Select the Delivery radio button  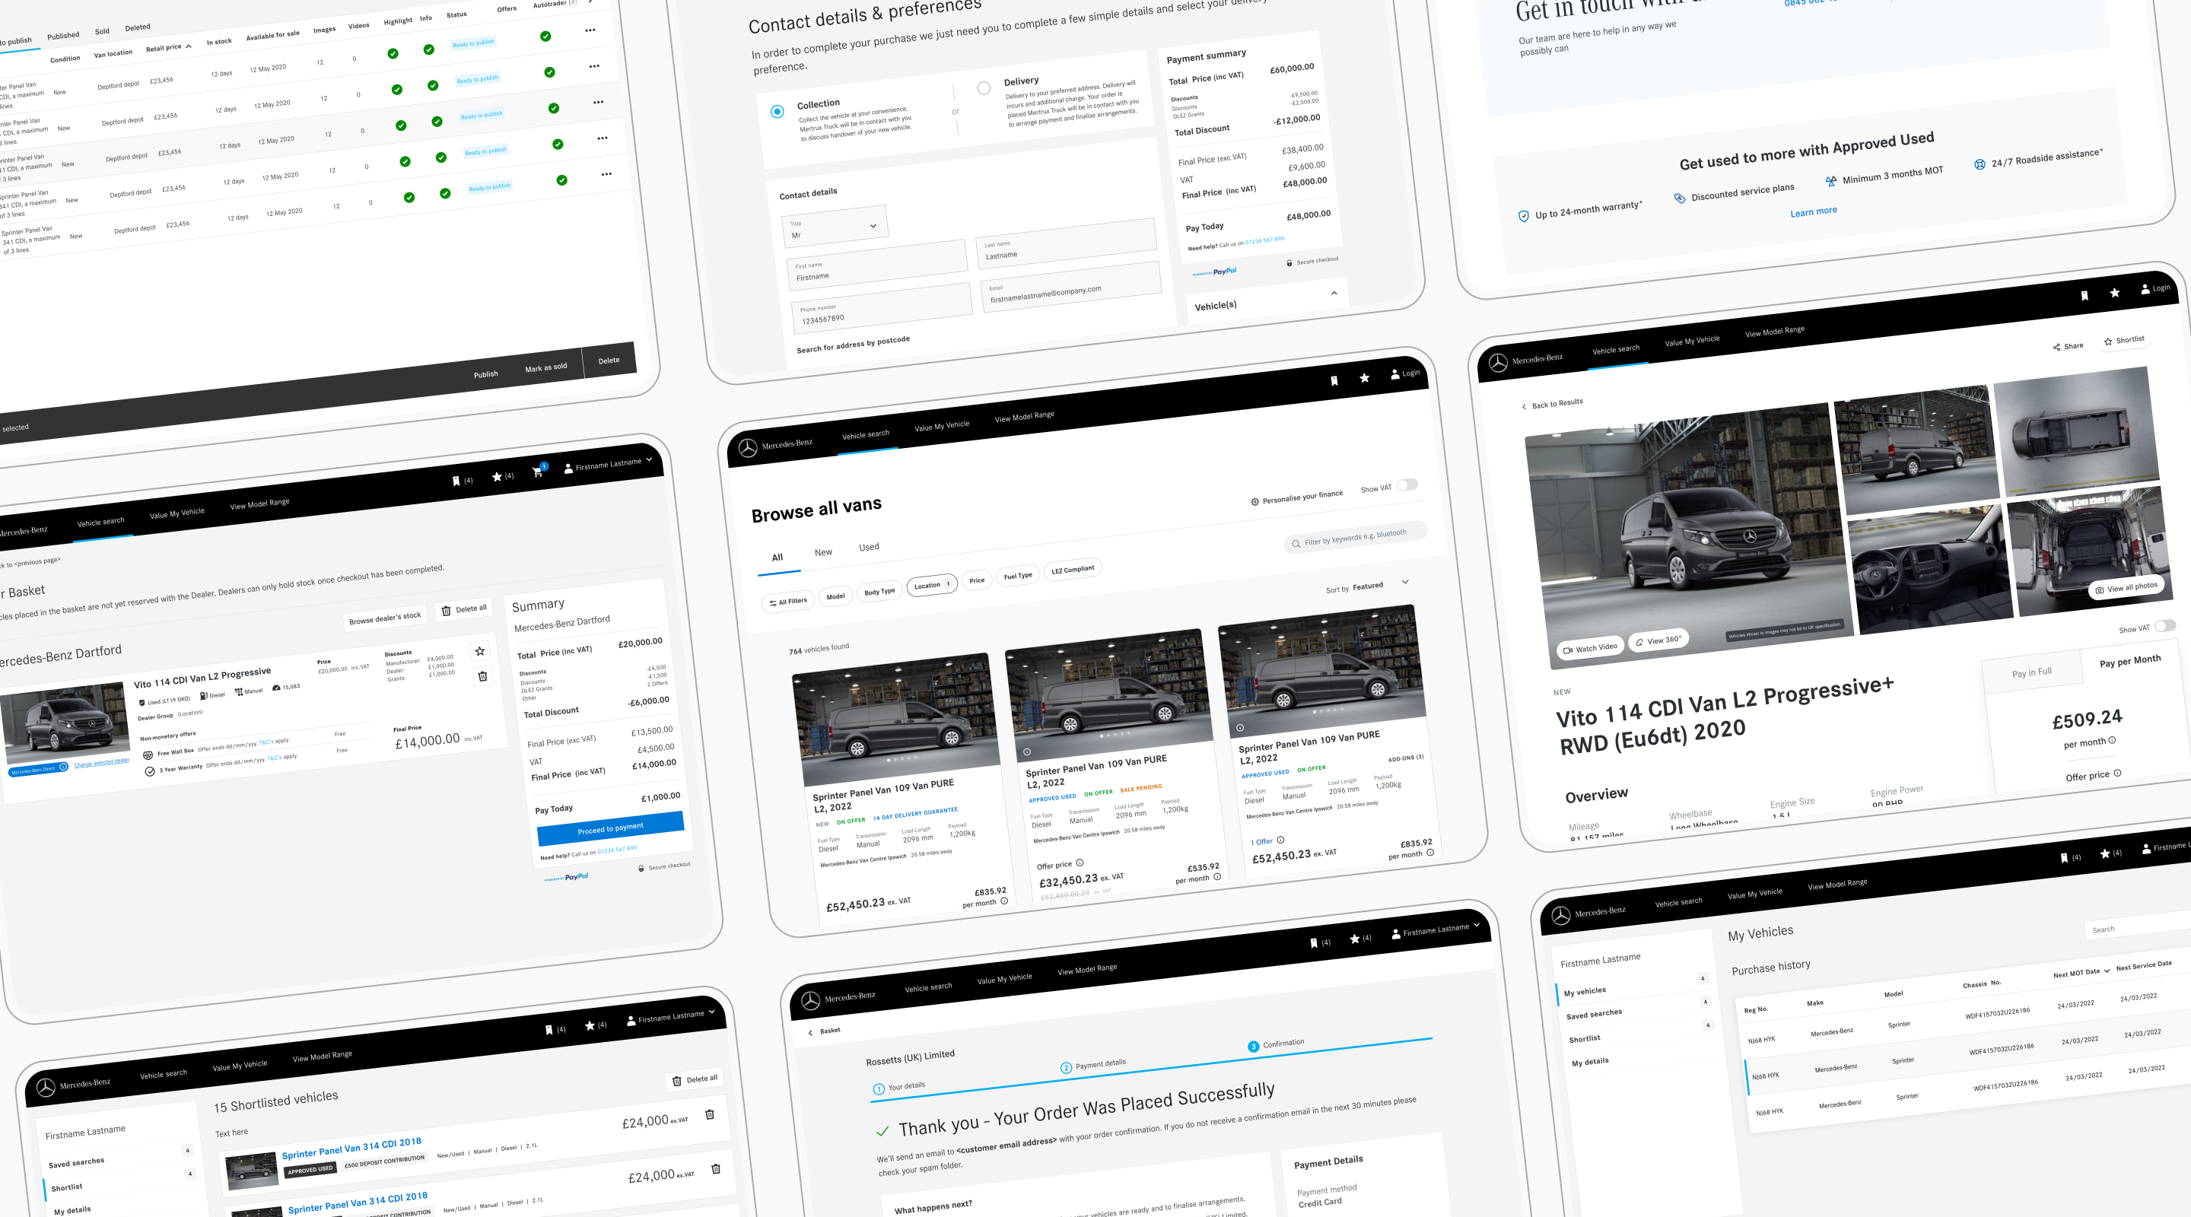984,88
